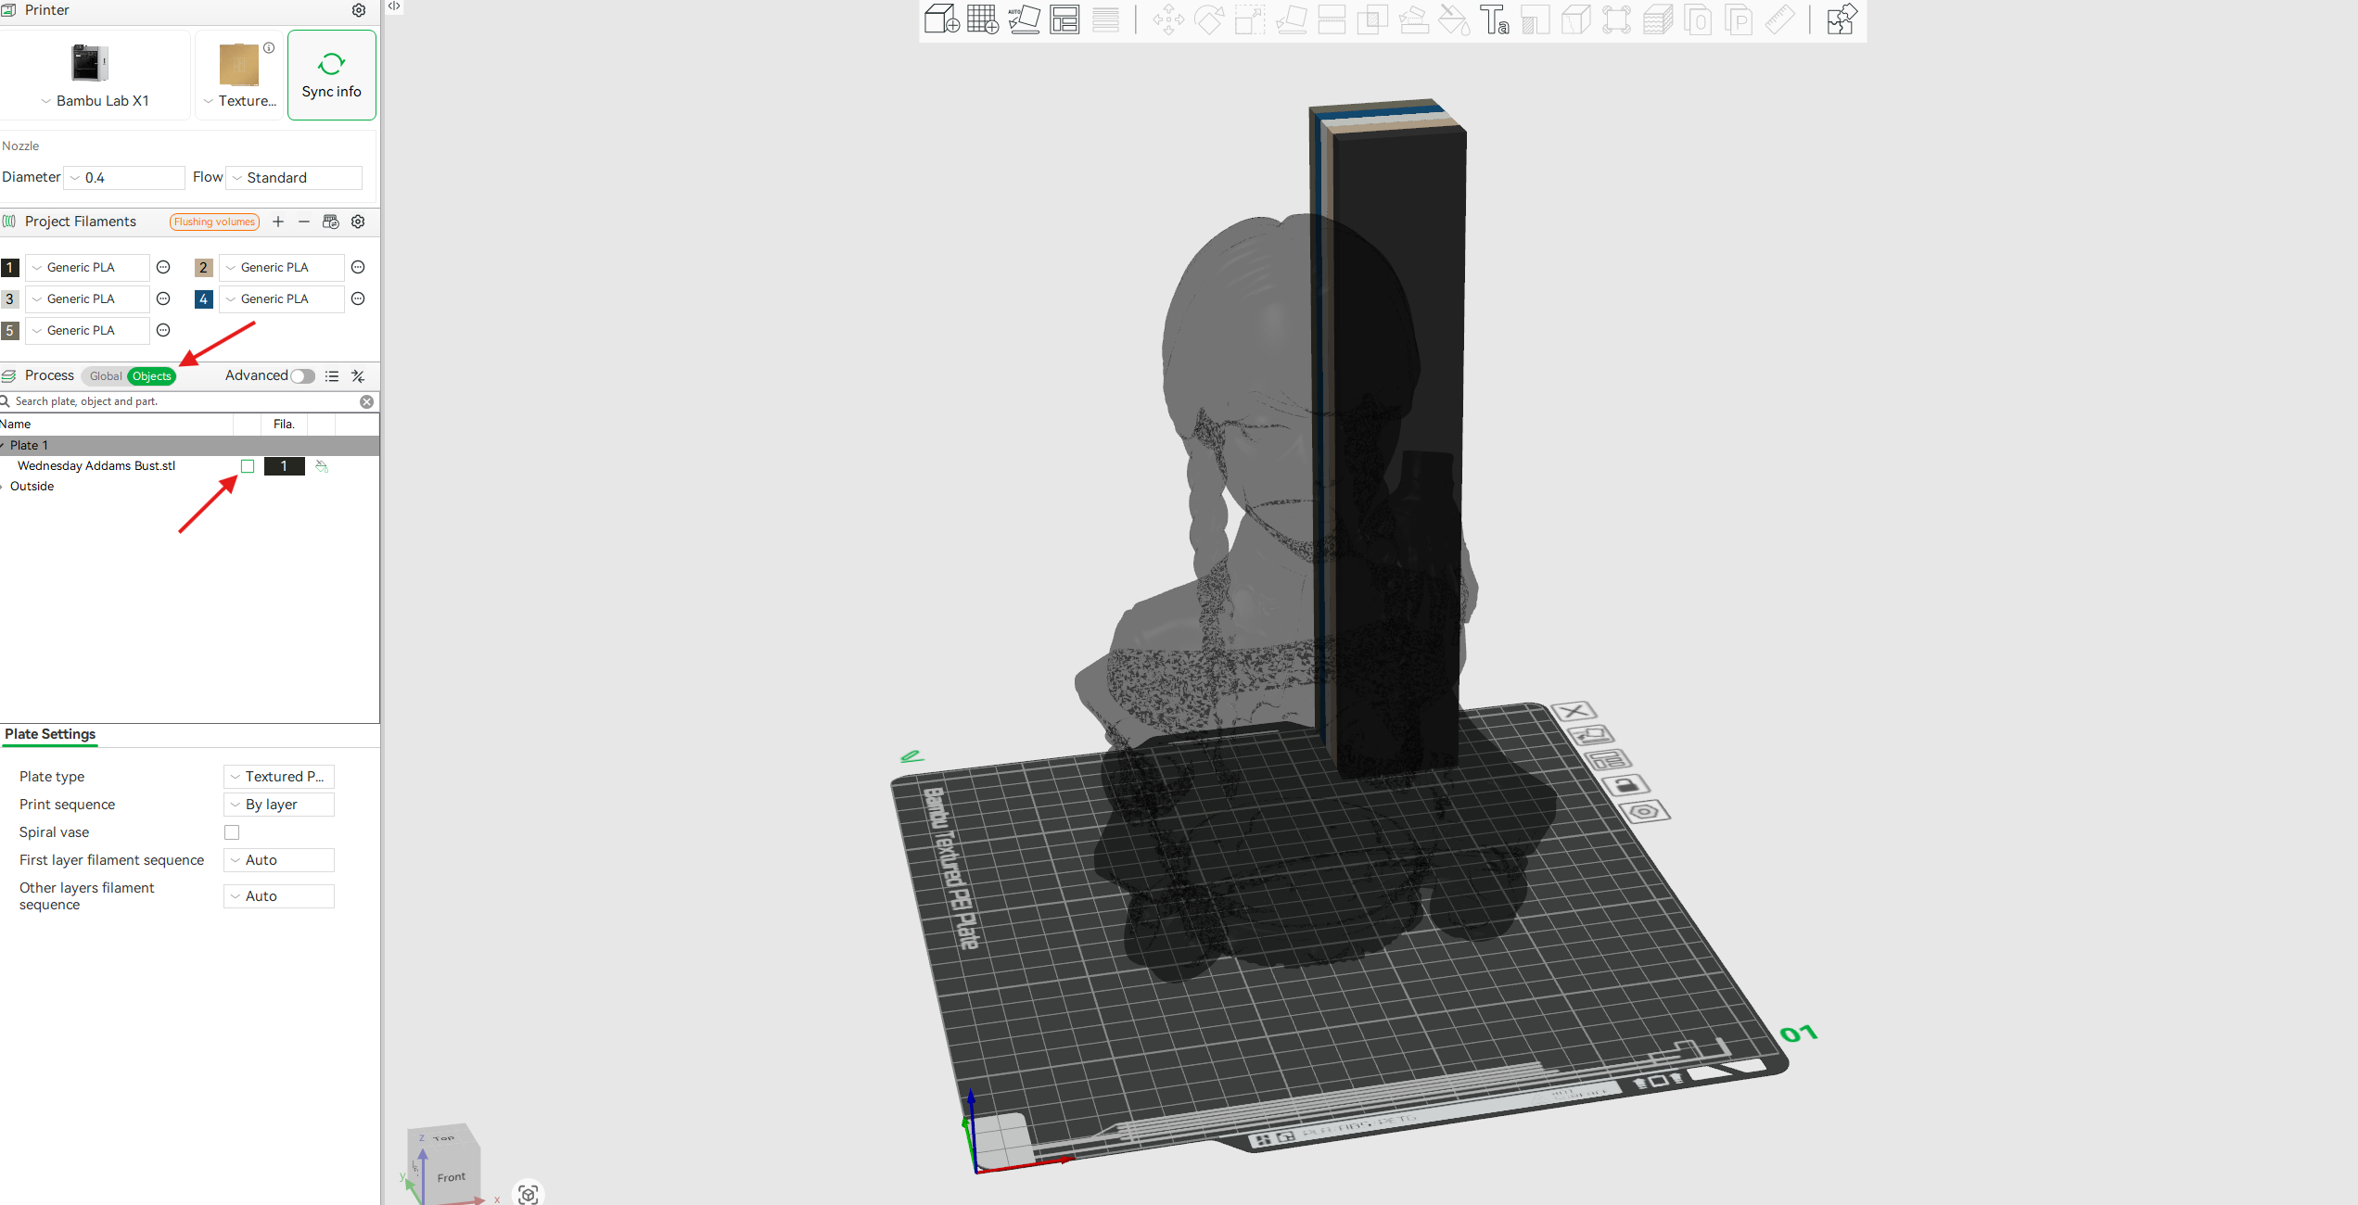Screen dimensions: 2358x1205
Task: Toggle the Advanced mode switch
Action: click(x=302, y=376)
